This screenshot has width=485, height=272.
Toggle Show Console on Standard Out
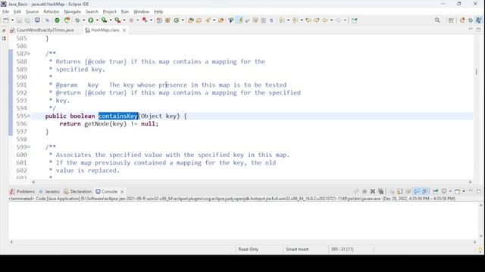(x=416, y=191)
